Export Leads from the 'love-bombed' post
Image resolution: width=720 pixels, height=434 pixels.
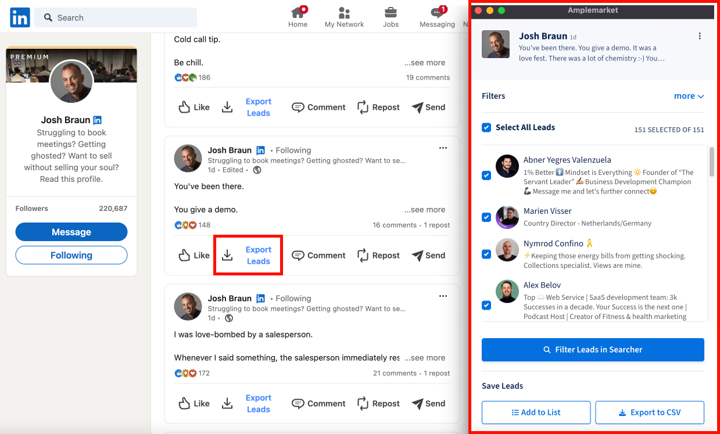tap(248, 403)
